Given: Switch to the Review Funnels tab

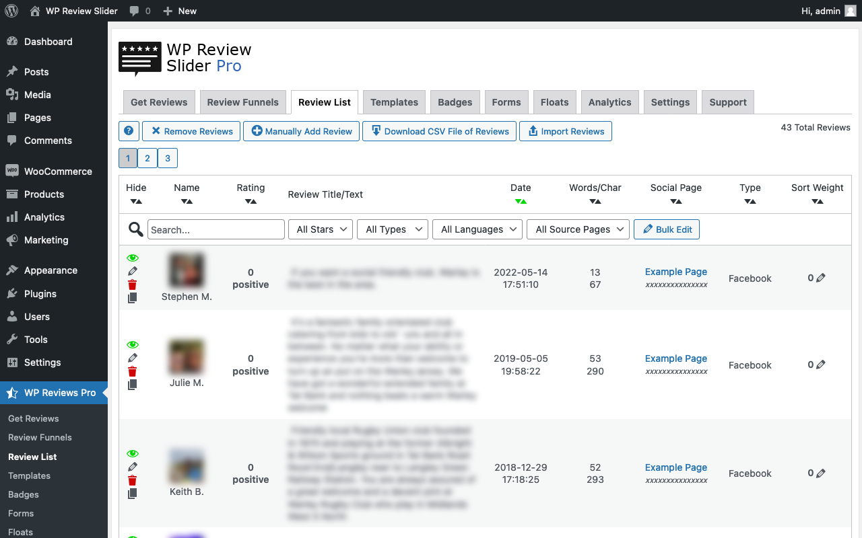Looking at the screenshot, I should pos(242,102).
